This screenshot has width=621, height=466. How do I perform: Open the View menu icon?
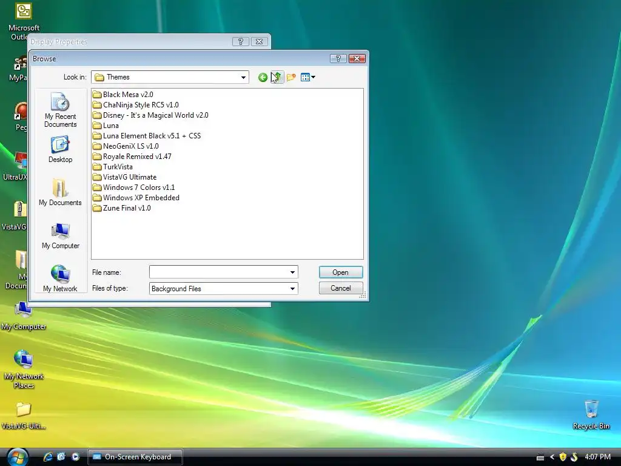(x=307, y=77)
